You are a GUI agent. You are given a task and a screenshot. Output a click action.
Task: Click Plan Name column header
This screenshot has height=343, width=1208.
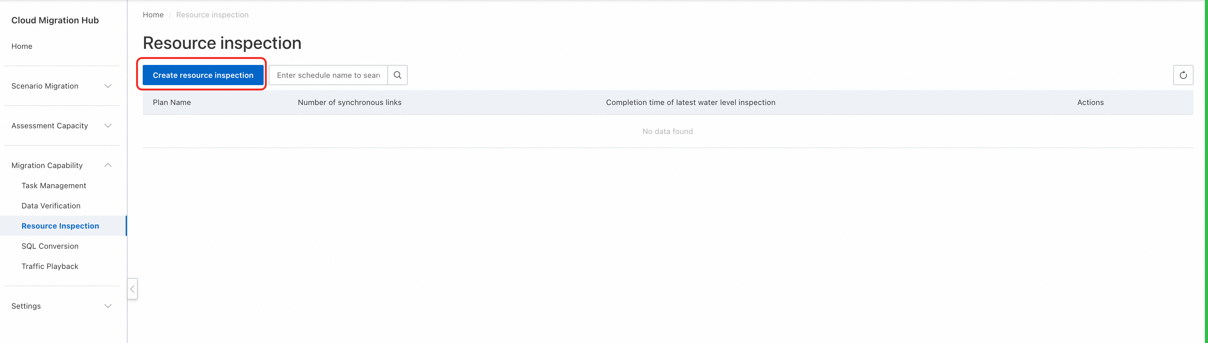(172, 102)
